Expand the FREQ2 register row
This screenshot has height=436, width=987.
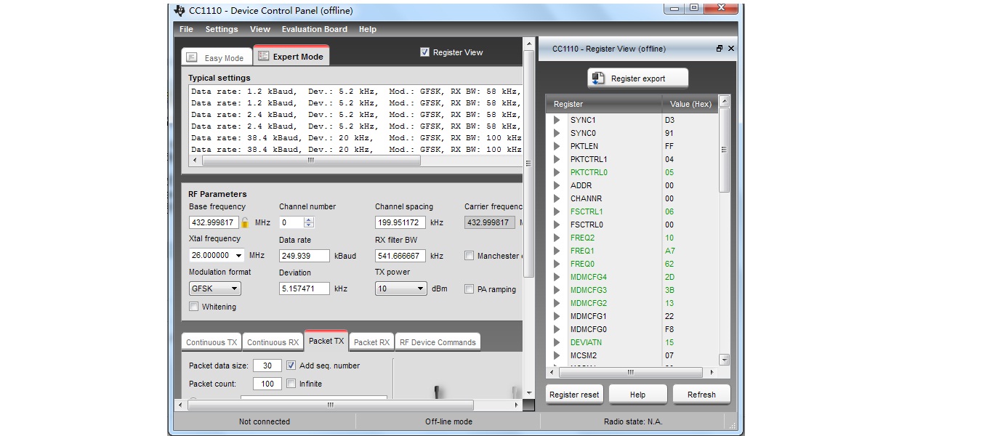[x=557, y=238]
